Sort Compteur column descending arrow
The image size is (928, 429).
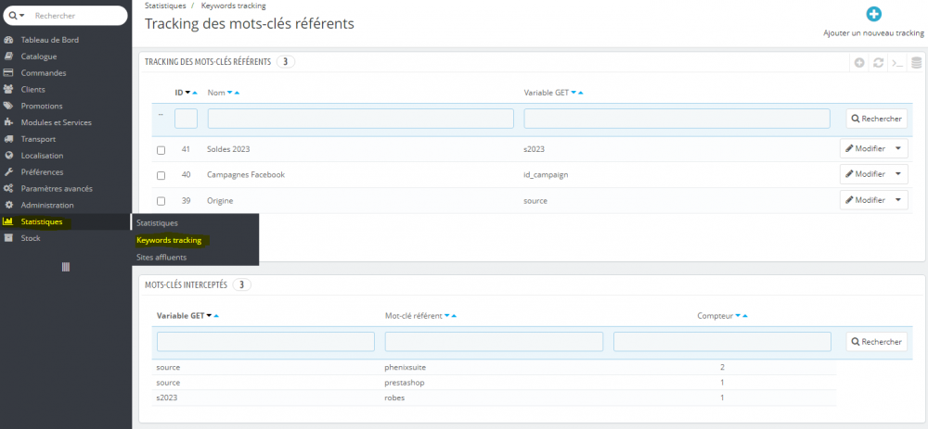(738, 316)
